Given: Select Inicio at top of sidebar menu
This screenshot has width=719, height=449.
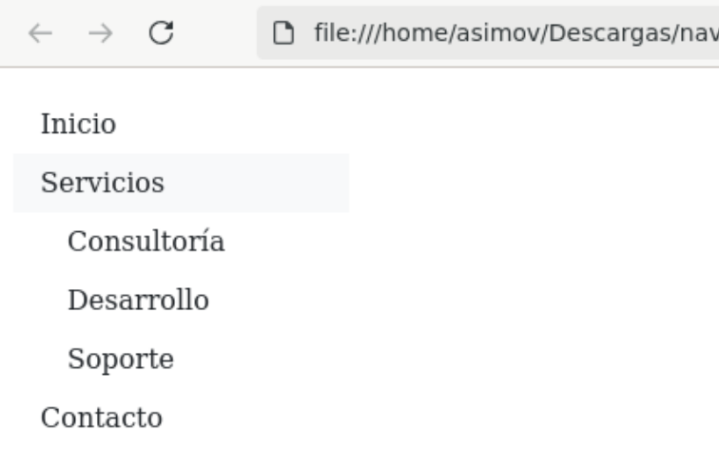Looking at the screenshot, I should [x=78, y=125].
